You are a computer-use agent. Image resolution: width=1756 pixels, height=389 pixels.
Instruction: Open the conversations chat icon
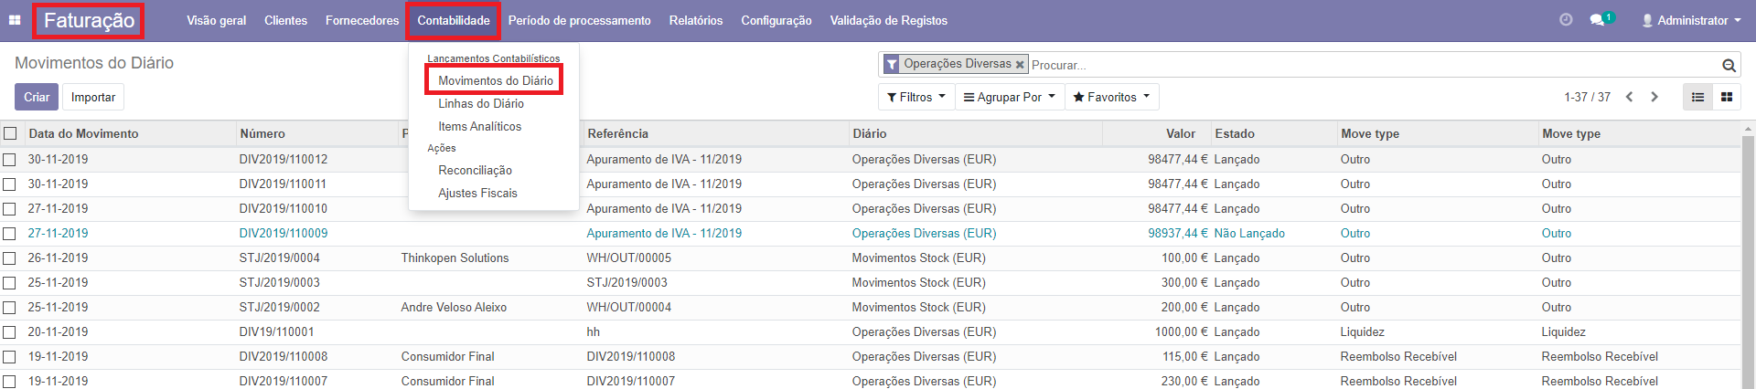pos(1598,20)
